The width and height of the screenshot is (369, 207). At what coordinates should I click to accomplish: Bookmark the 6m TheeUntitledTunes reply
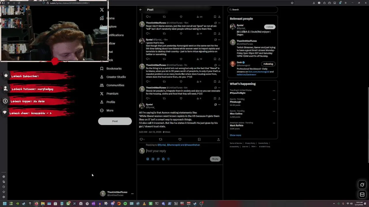pyautogui.click(x=215, y=98)
